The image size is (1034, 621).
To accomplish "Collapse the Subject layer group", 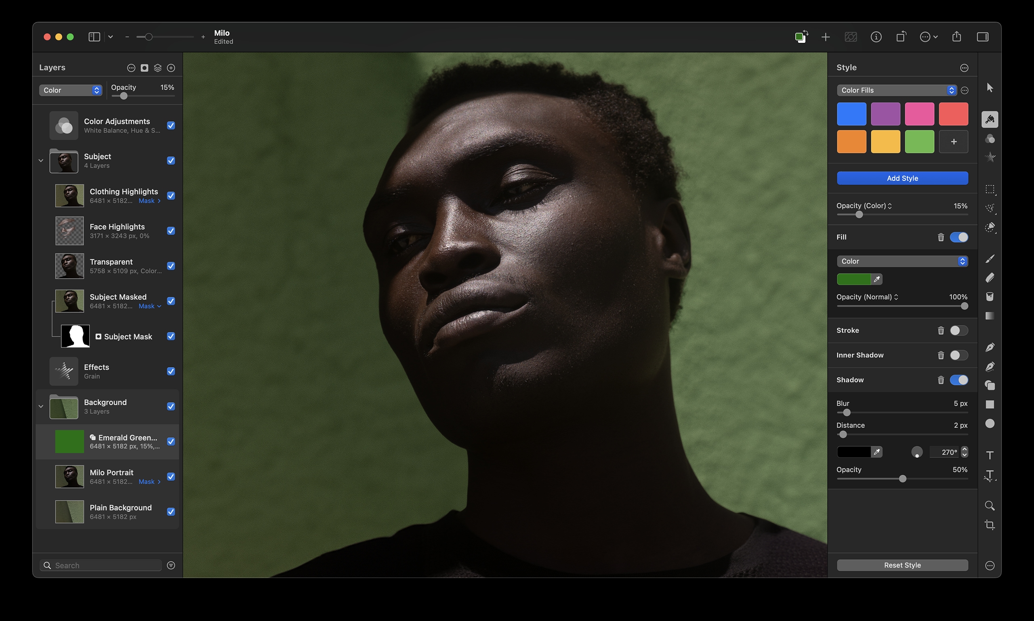I will click(41, 160).
